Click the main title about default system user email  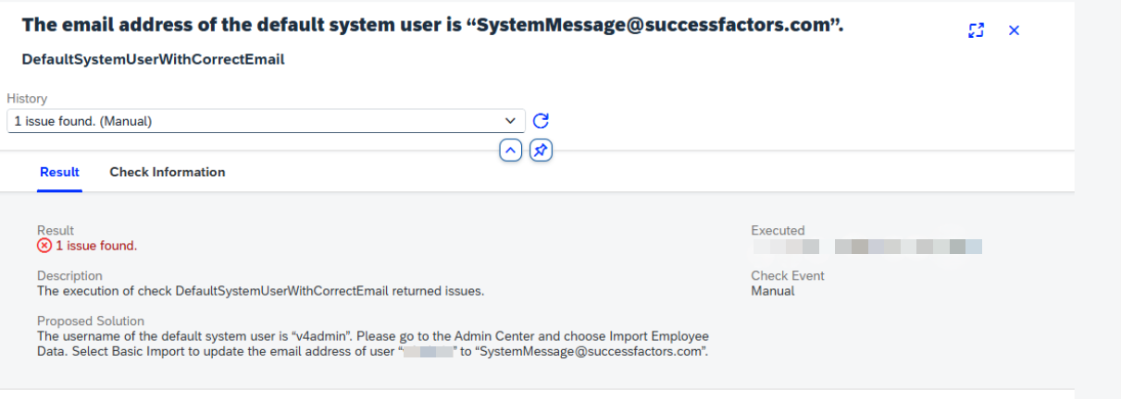click(432, 26)
